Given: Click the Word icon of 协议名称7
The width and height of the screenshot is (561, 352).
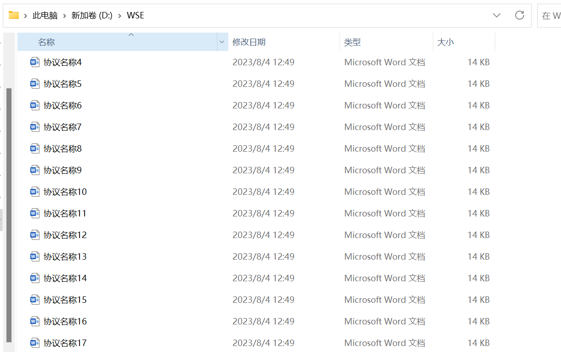Looking at the screenshot, I should coord(35,127).
